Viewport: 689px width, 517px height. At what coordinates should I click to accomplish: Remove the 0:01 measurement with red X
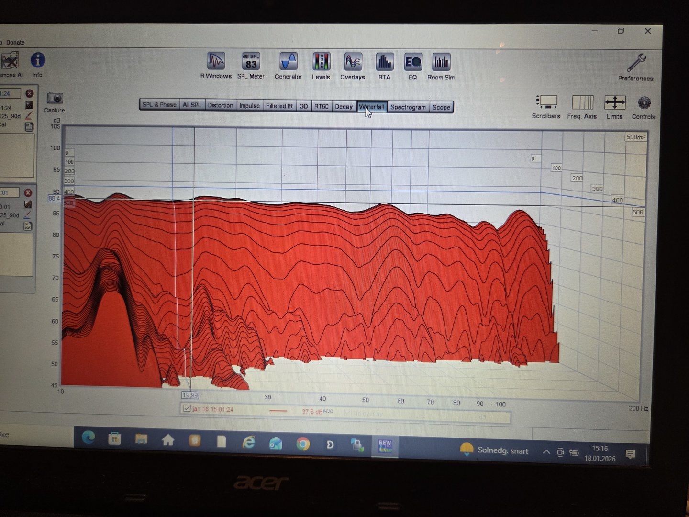(28, 192)
